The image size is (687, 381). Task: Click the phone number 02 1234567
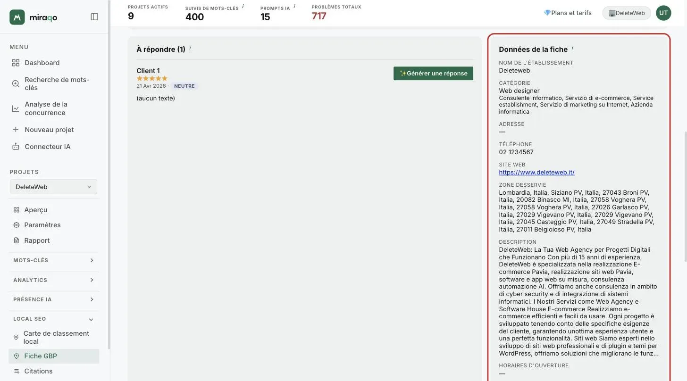coord(516,152)
